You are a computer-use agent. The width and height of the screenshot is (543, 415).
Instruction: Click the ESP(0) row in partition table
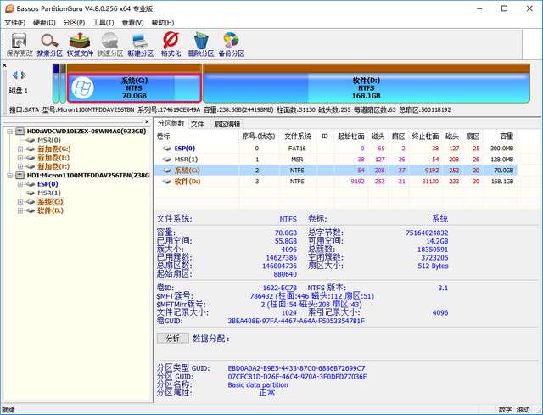[x=336, y=149]
